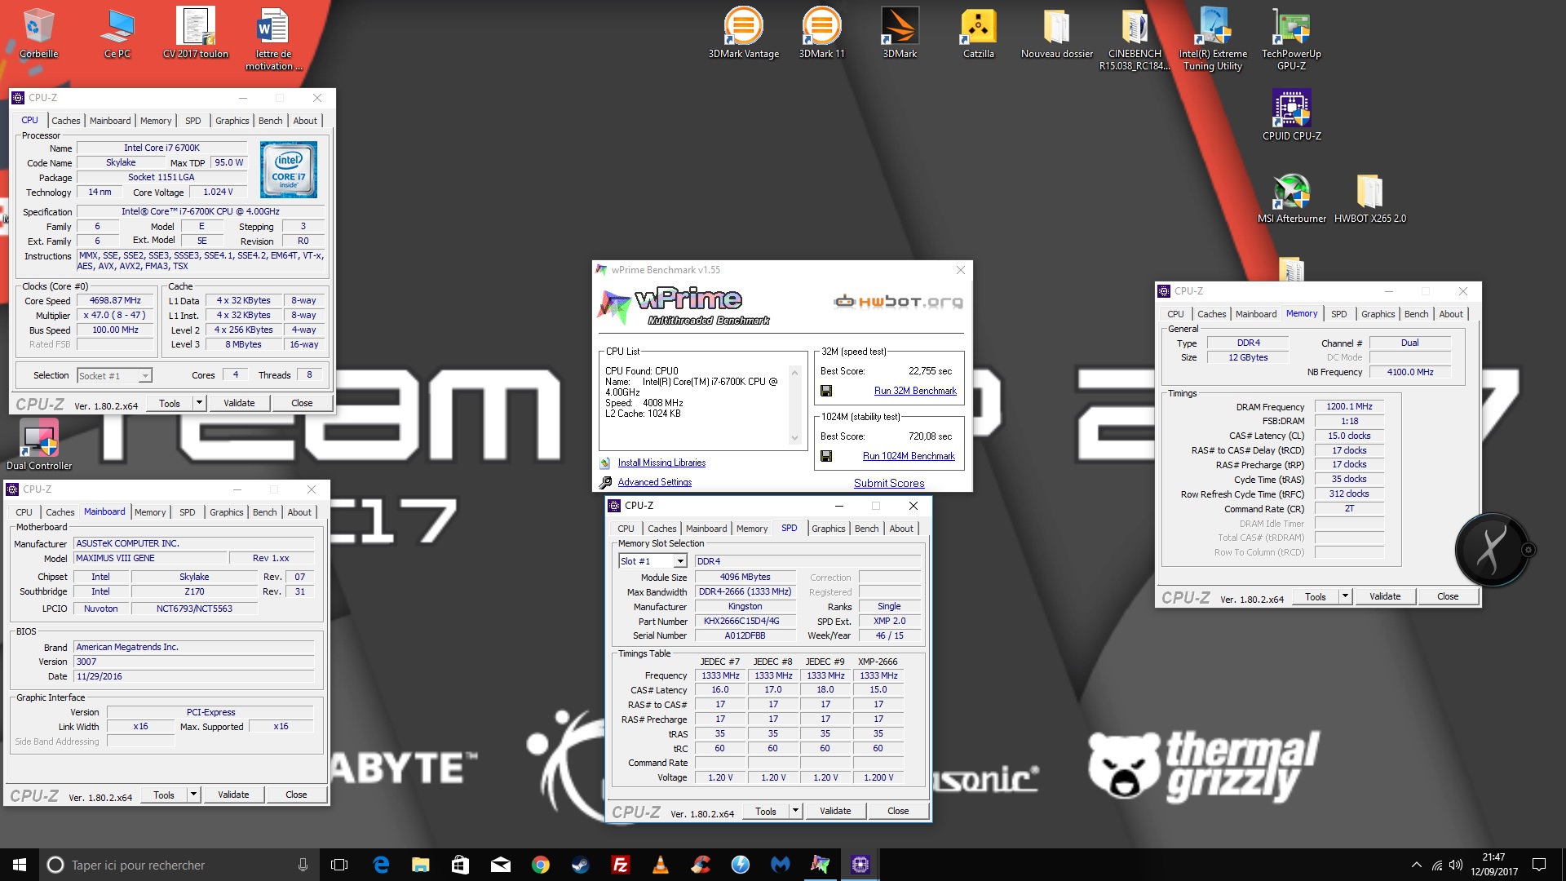1566x881 pixels.
Task: Open Steam from taskbar
Action: pyautogui.click(x=580, y=865)
